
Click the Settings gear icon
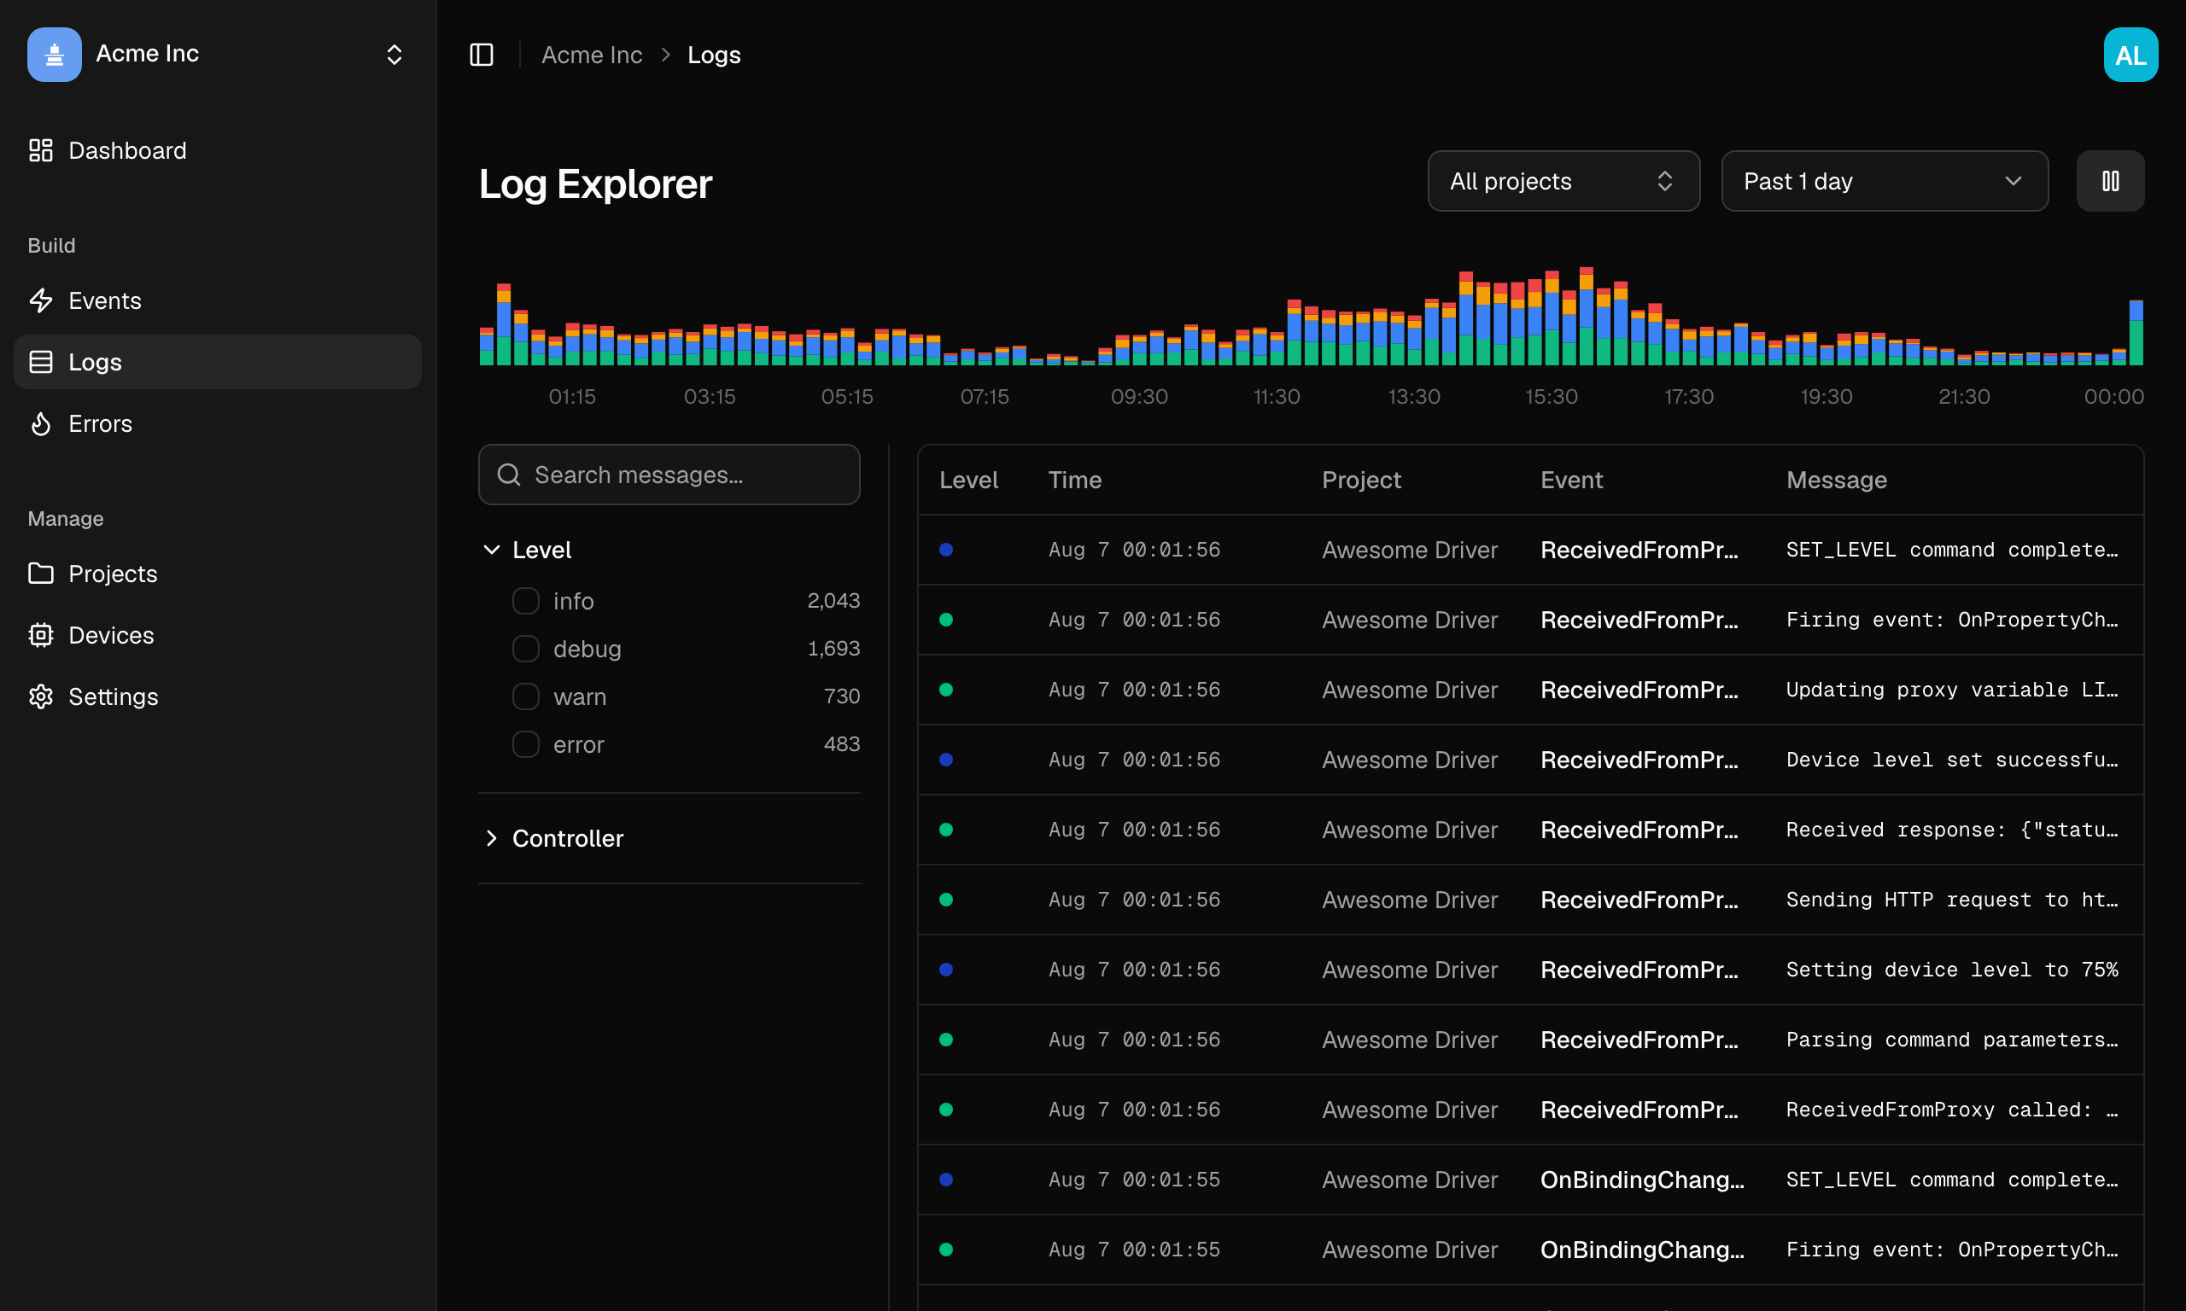tap(41, 696)
